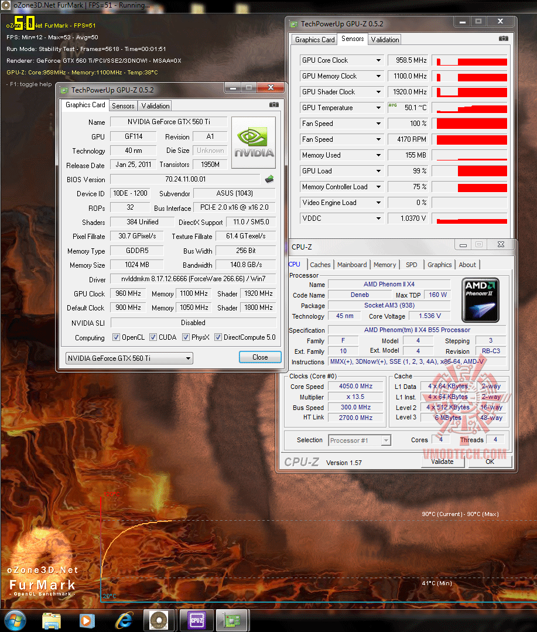Image resolution: width=537 pixels, height=632 pixels.
Task: Switch to FurMark taskbar button
Action: point(159,620)
